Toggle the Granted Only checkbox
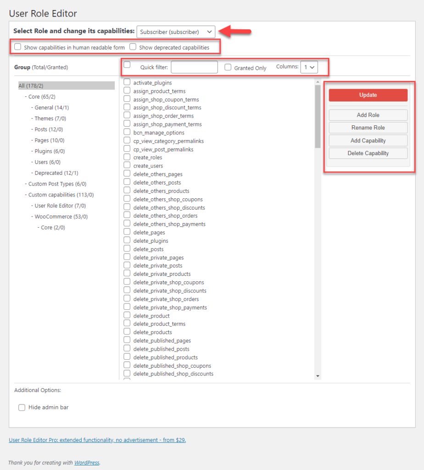Image resolution: width=424 pixels, height=470 pixels. pyautogui.click(x=228, y=67)
